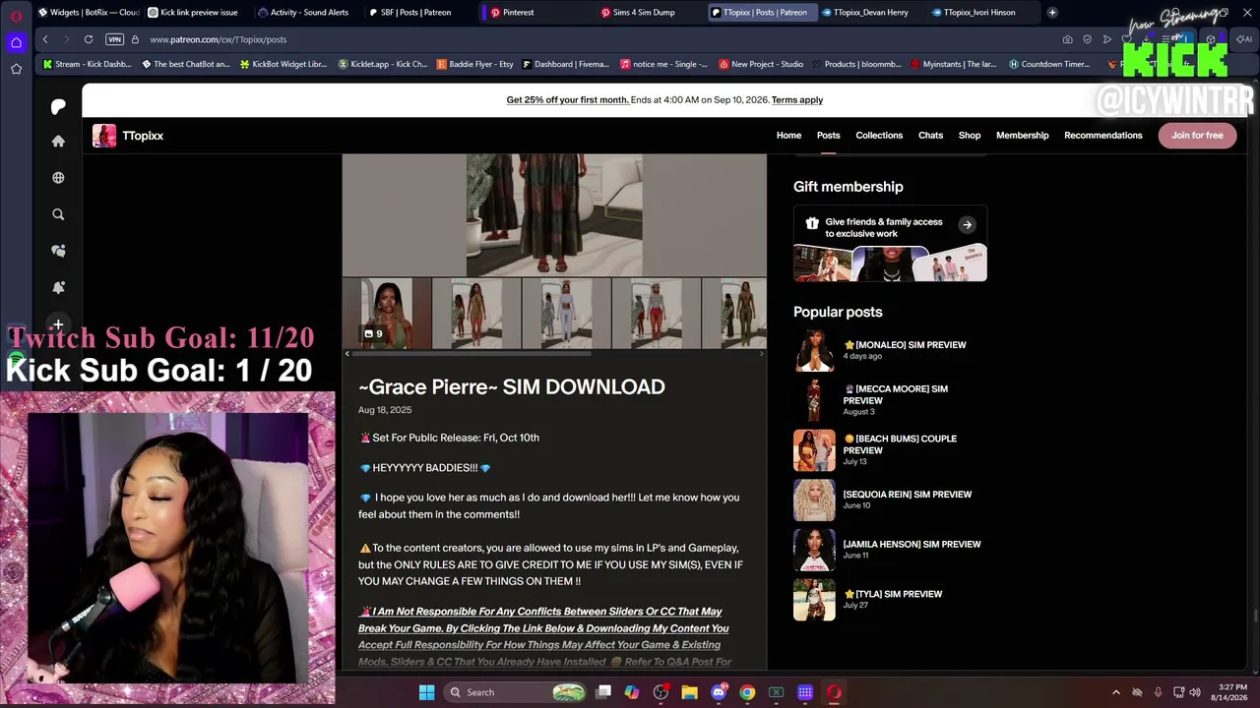The image size is (1260, 708).
Task: Open Task View on the taskbar
Action: [603, 692]
